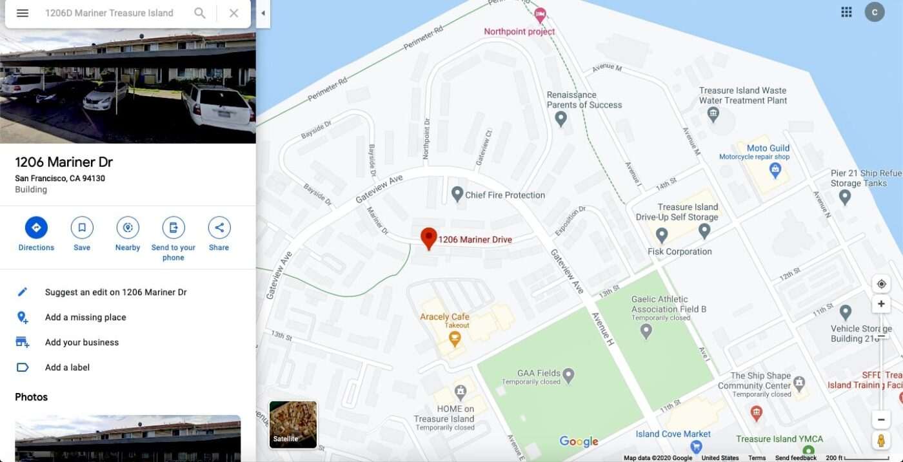The height and width of the screenshot is (462, 903).
Task: Show your location on map
Action: click(881, 284)
